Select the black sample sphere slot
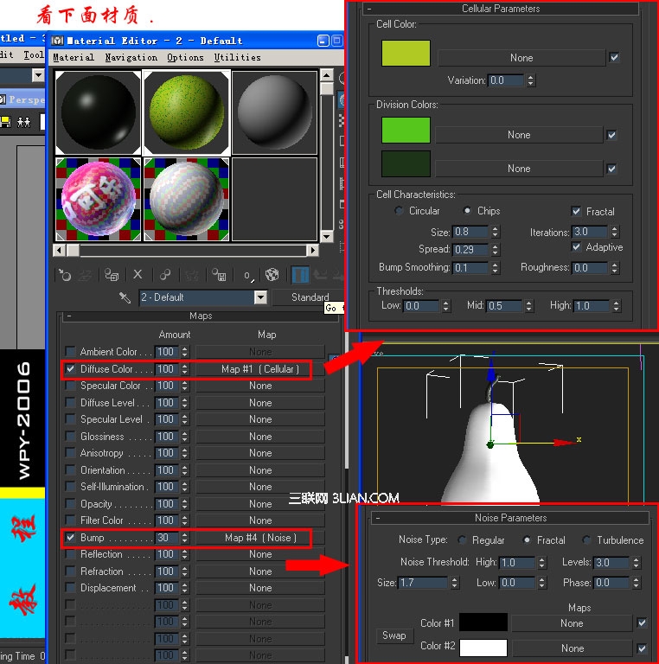 99,112
